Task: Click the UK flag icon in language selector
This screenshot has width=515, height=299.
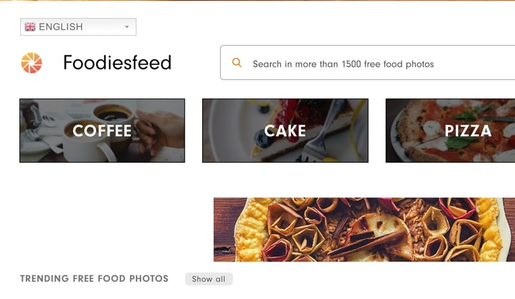Action: point(30,27)
